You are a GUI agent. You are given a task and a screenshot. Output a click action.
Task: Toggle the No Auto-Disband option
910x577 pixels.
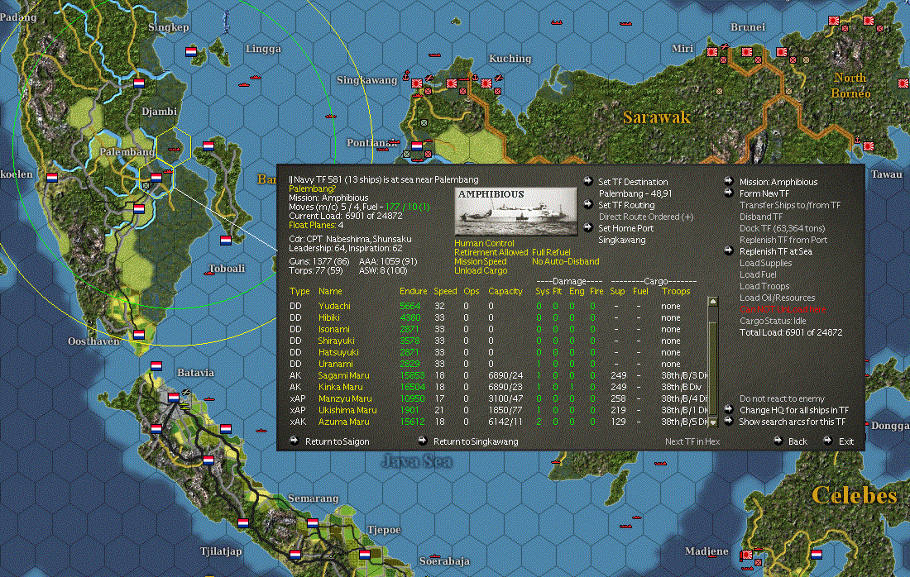pos(566,261)
